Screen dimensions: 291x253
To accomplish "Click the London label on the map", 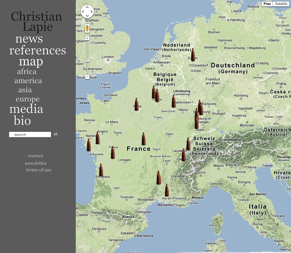I will click(x=108, y=57).
